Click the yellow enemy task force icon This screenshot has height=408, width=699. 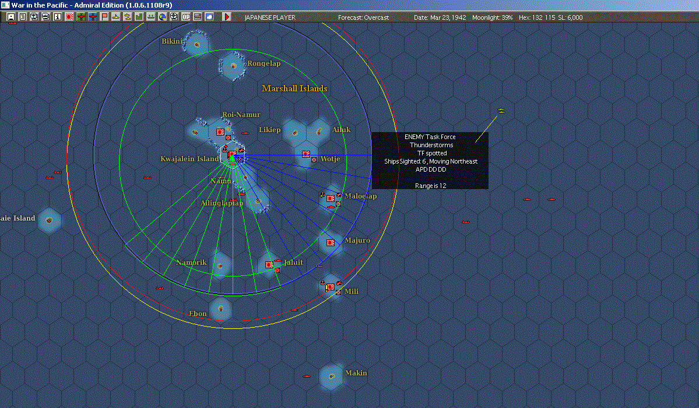point(501,111)
